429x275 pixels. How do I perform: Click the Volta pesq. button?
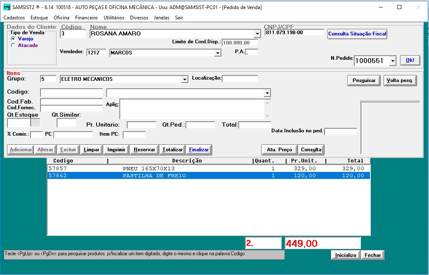(400, 80)
